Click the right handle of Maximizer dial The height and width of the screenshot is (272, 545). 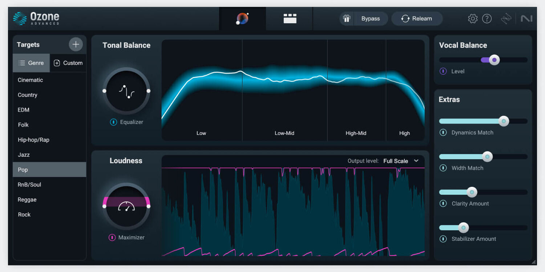click(x=149, y=206)
